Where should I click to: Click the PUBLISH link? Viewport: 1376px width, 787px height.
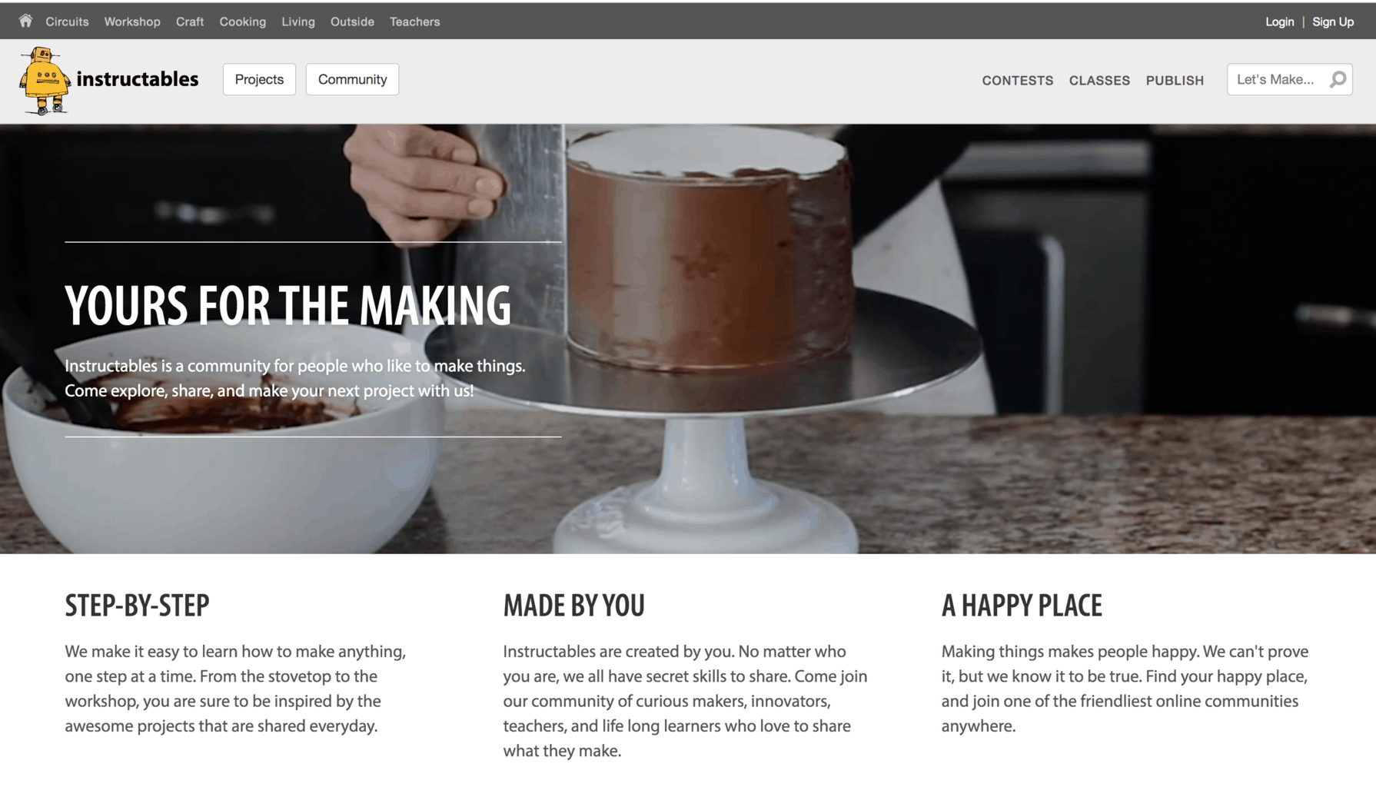tap(1175, 80)
